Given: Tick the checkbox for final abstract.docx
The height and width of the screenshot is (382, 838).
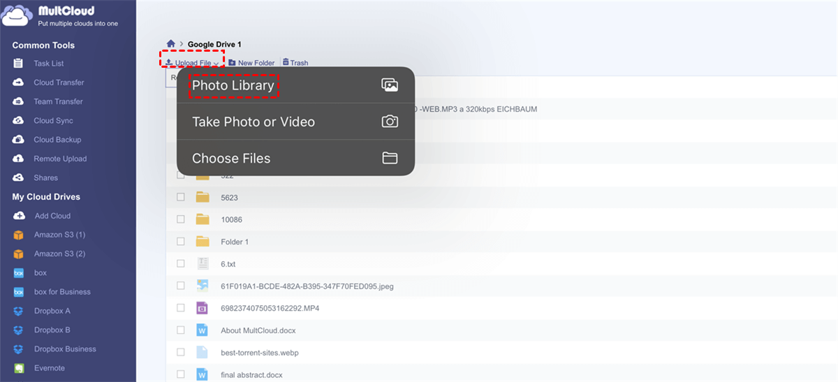Looking at the screenshot, I should [181, 375].
